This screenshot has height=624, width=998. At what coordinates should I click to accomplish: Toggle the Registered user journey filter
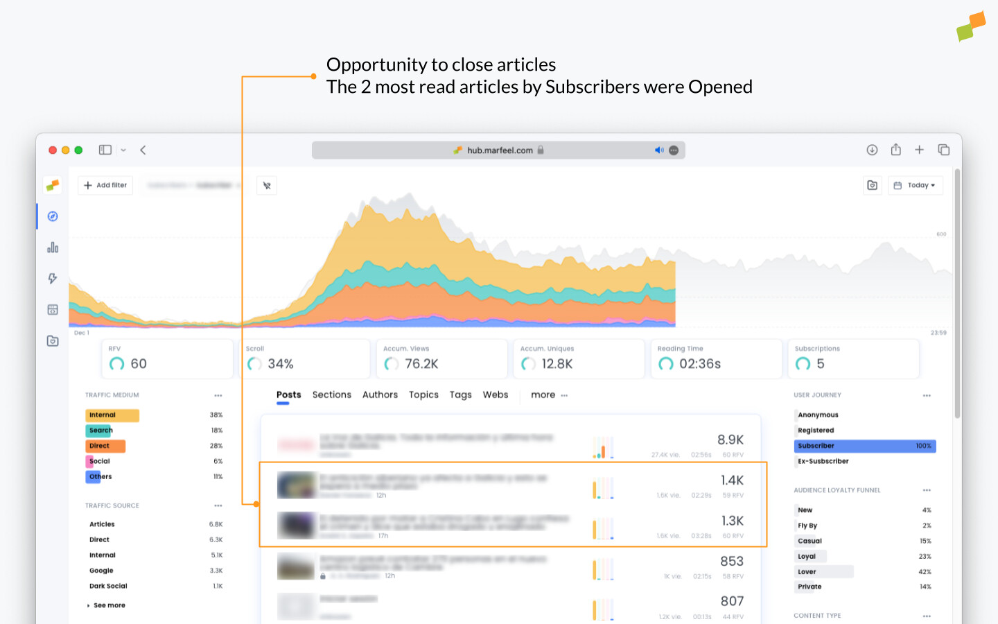click(x=816, y=430)
